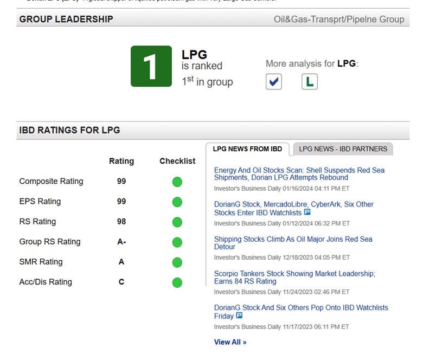Click the Acc/Dis Rating label
Viewport: 423px width, 354px height.
click(46, 282)
